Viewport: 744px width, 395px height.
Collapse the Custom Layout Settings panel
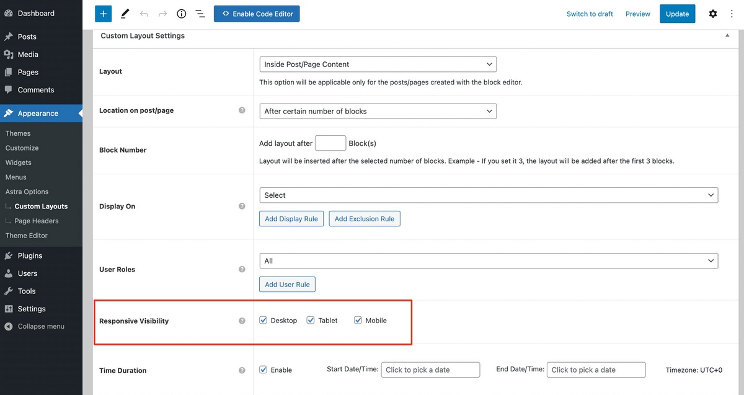[727, 35]
